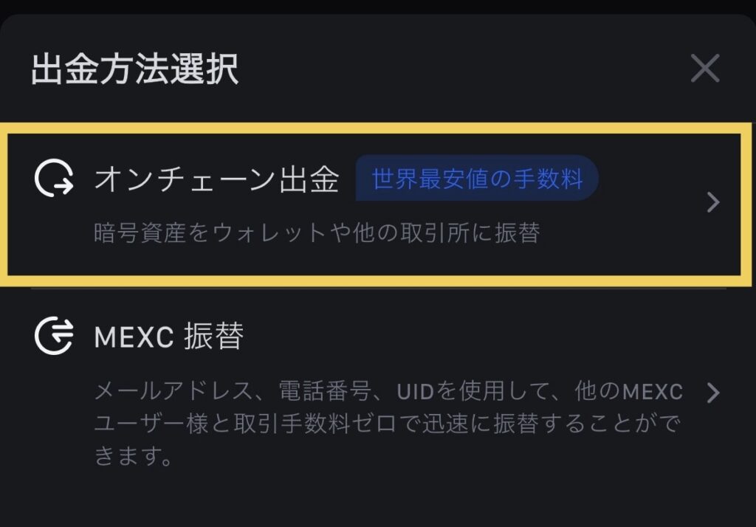Close the 出金方法選択 sheet
Screen dimensions: 756x527
coord(705,69)
